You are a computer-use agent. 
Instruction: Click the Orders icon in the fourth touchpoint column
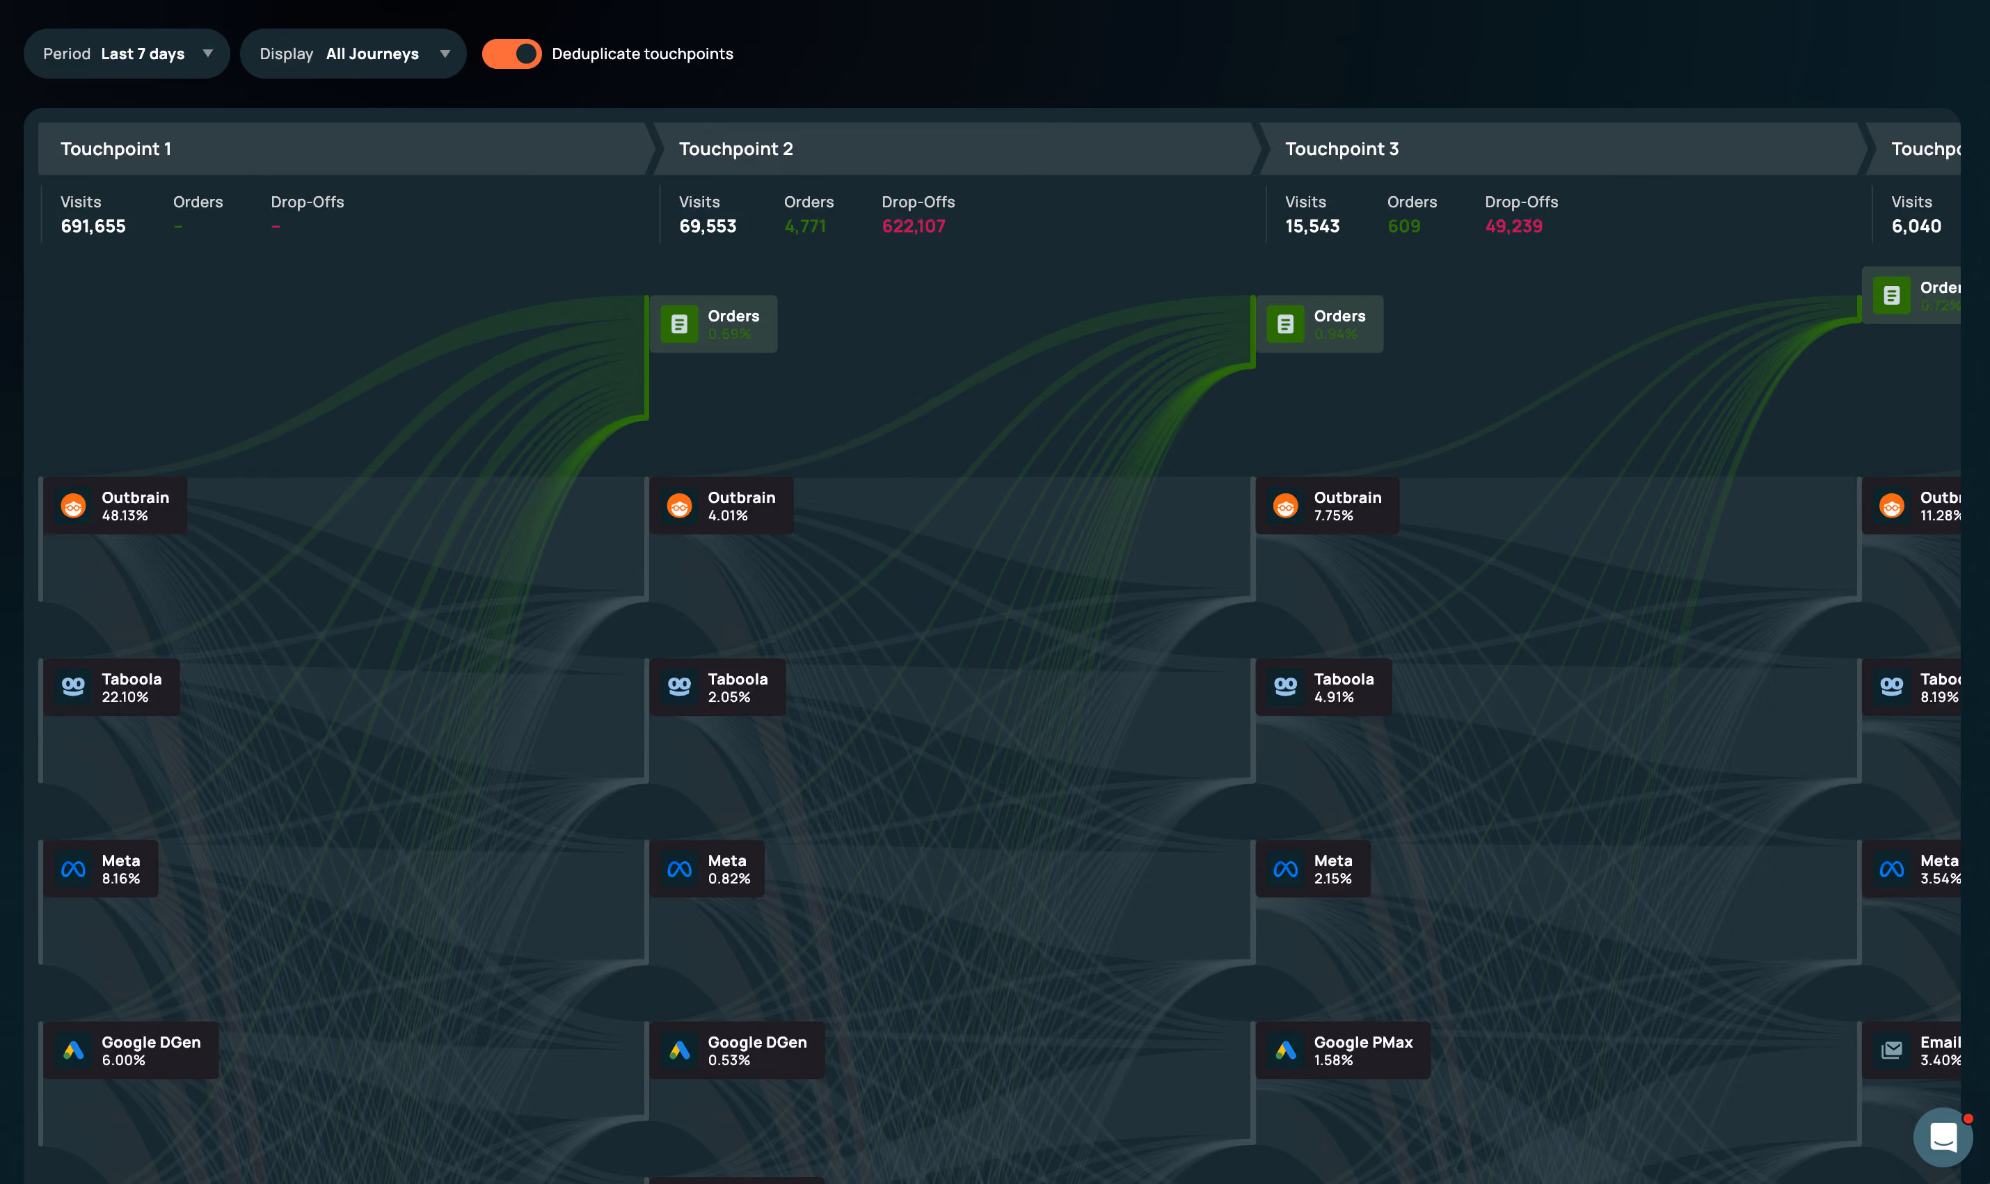(1892, 295)
